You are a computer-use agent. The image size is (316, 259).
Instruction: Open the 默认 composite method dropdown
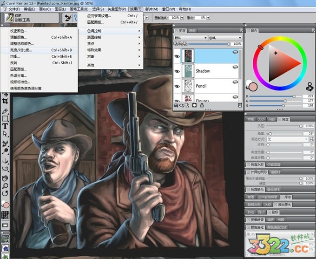191,38
